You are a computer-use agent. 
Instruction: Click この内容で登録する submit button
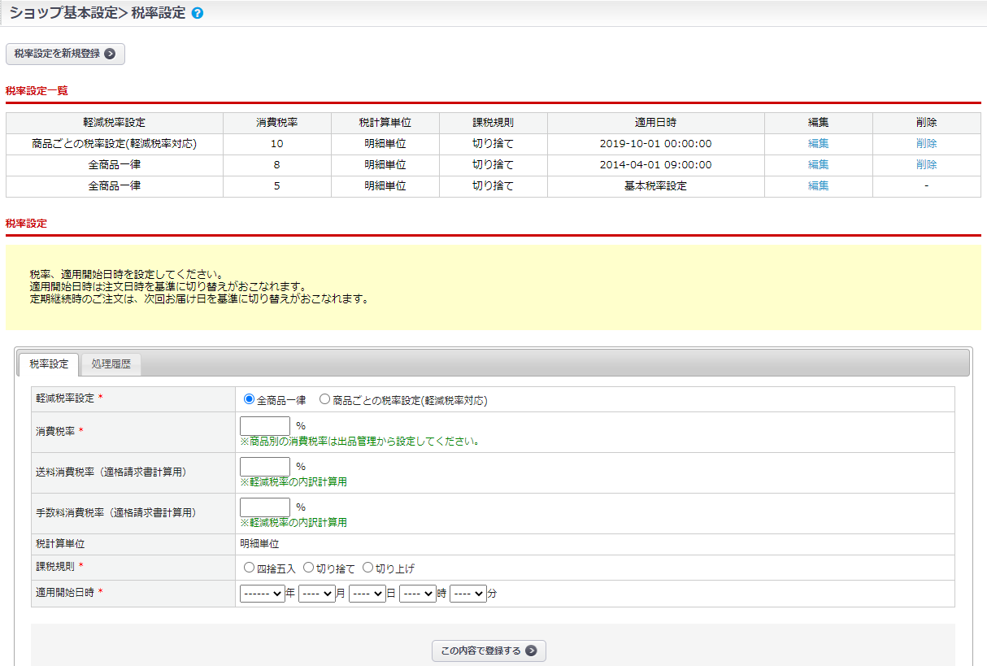(489, 651)
